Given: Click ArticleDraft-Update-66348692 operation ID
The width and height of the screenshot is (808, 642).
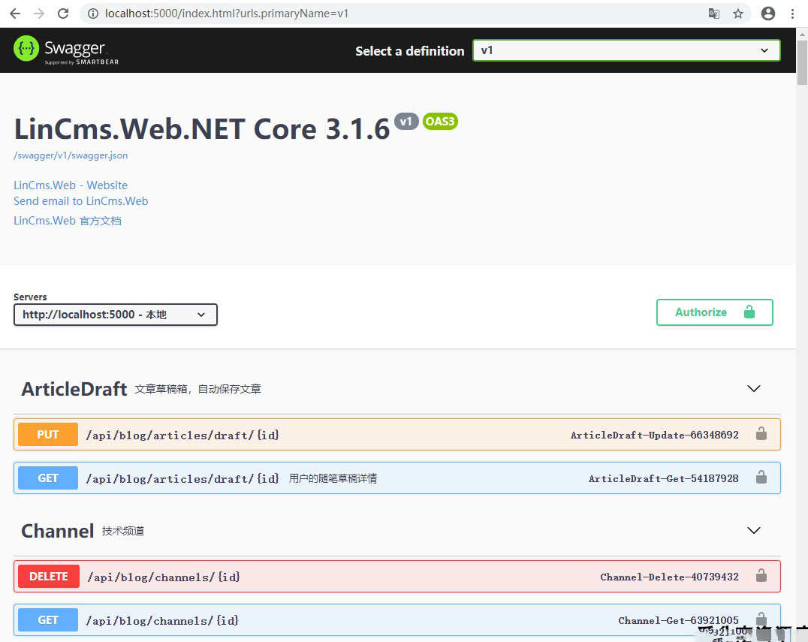Looking at the screenshot, I should 655,435.
